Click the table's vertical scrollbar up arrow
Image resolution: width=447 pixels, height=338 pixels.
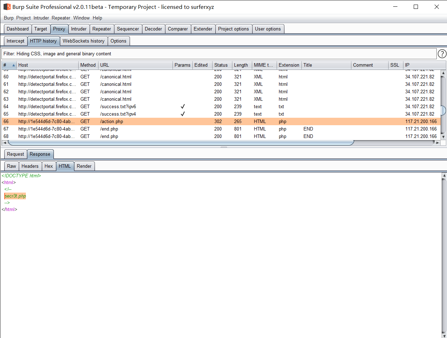coord(443,73)
